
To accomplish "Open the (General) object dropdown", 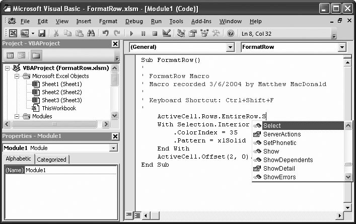I will tap(230, 47).
